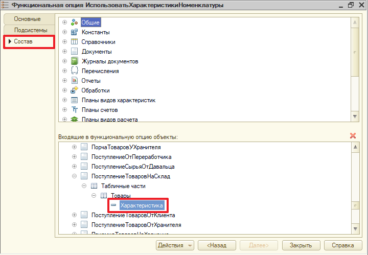Viewport: 368px width, 255px height.
Task: Expand the Журналы документов node
Action: [64, 61]
